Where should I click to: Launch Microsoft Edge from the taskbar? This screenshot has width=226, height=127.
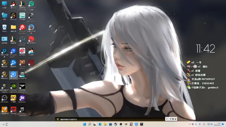pyautogui.click(x=100, y=124)
